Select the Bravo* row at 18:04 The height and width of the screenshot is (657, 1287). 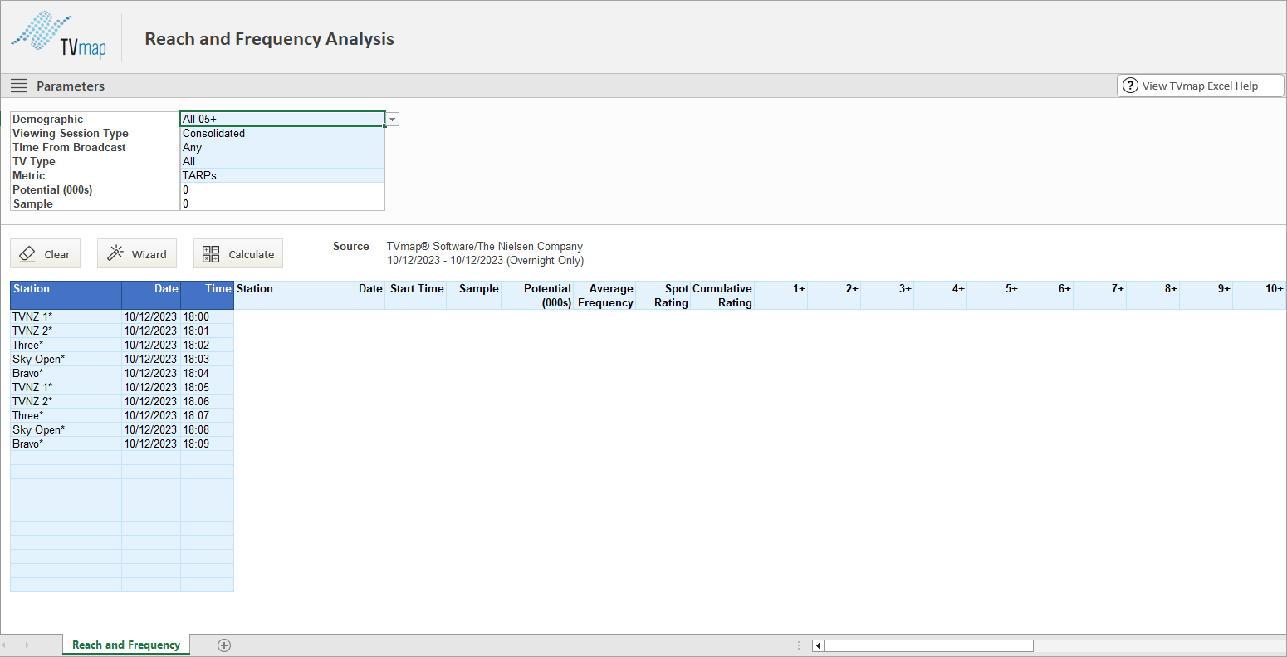click(122, 373)
